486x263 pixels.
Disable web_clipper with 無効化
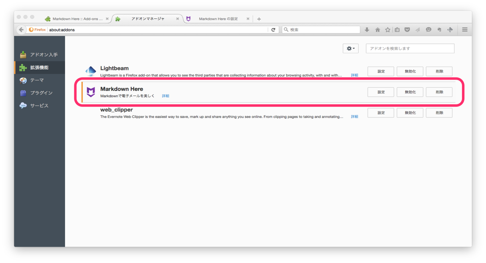(410, 113)
